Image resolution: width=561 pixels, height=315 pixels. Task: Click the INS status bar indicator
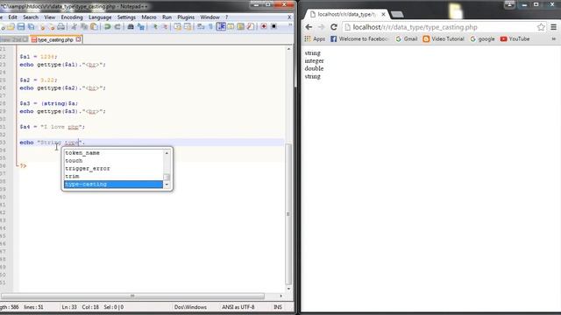(278, 307)
